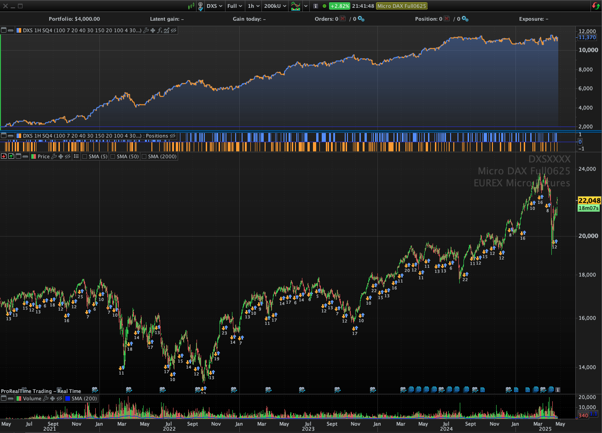602x433 pixels.
Task: Maximize the Price chart panel
Action: point(18,156)
